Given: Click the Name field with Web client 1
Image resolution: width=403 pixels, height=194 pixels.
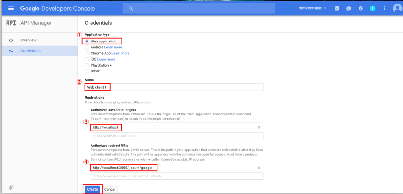Looking at the screenshot, I should click(x=174, y=87).
